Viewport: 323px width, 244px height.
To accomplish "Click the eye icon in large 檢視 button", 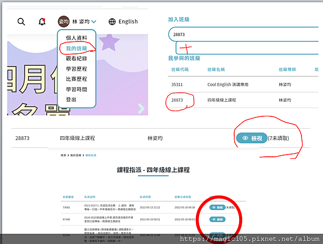I will click(245, 138).
